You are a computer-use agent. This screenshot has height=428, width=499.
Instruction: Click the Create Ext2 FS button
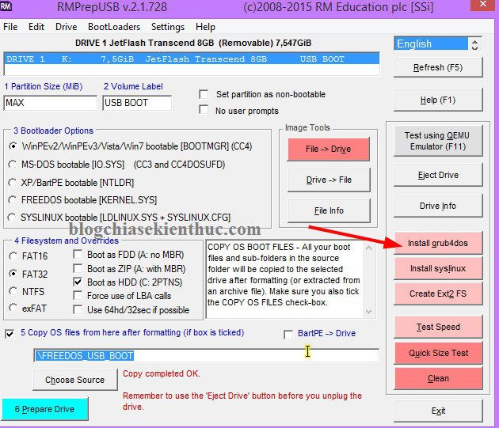click(x=438, y=294)
